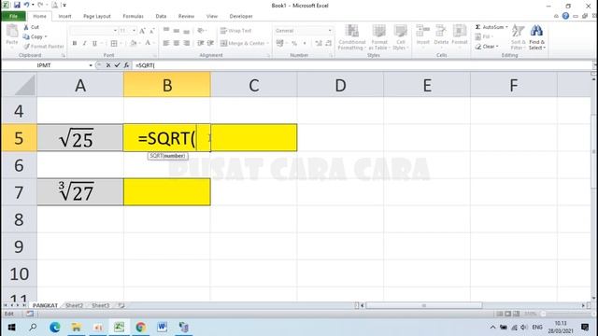Switch to Sheet2 tab
Viewport: 598px width, 336px height.
tap(74, 305)
